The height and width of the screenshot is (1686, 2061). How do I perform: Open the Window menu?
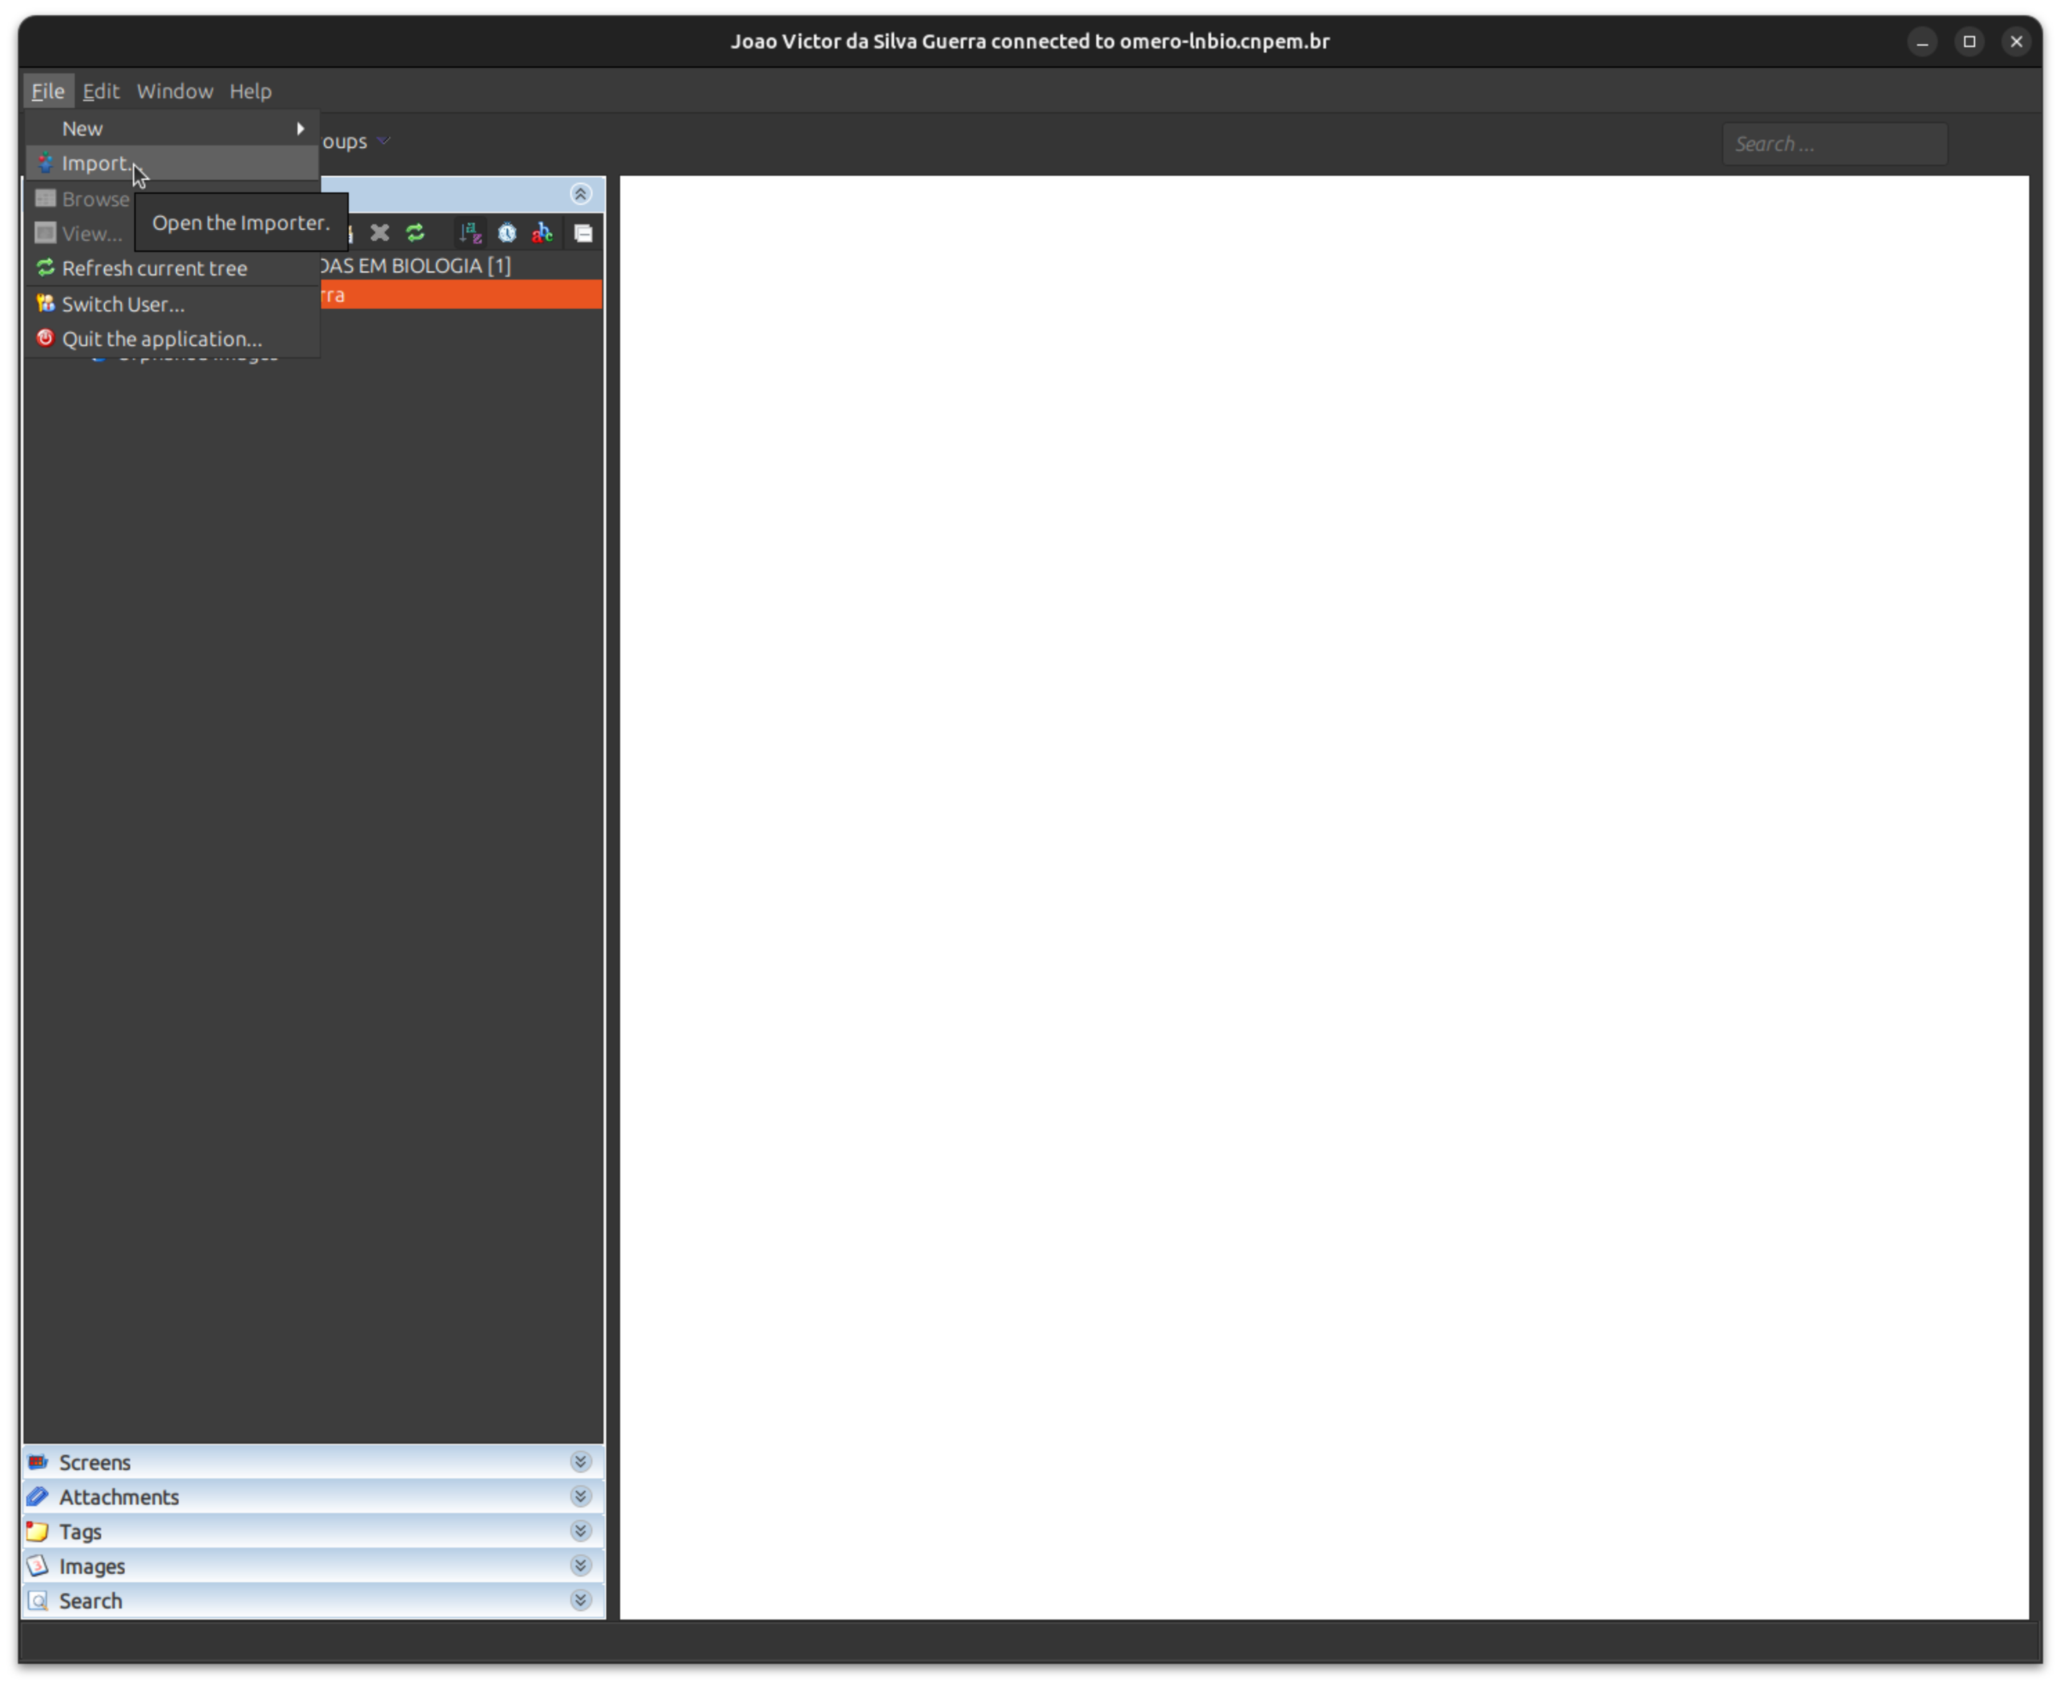175,90
